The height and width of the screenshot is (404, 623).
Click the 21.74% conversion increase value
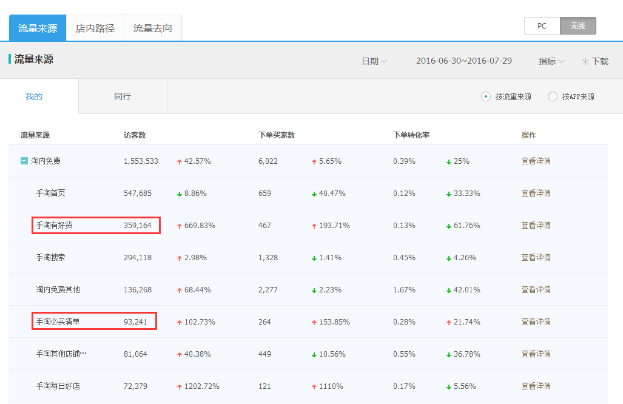(x=467, y=322)
